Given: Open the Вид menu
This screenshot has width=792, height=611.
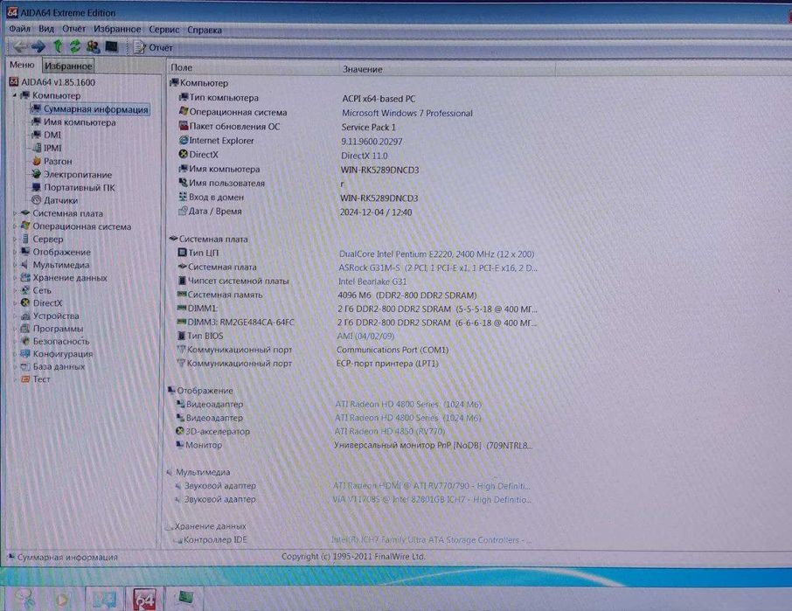Looking at the screenshot, I should 46,29.
